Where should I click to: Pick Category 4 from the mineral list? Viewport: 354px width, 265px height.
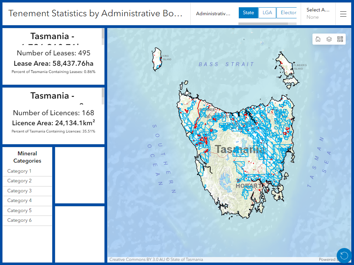tap(19, 201)
